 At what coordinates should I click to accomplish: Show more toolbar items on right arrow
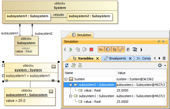click(141, 50)
